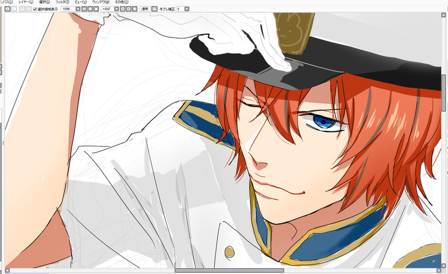Open the 手ブレ補正 stabilizer dropdown
448x274 pixels.
pos(187,9)
